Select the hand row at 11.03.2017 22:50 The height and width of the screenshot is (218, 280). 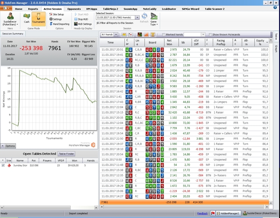(x=184, y=138)
